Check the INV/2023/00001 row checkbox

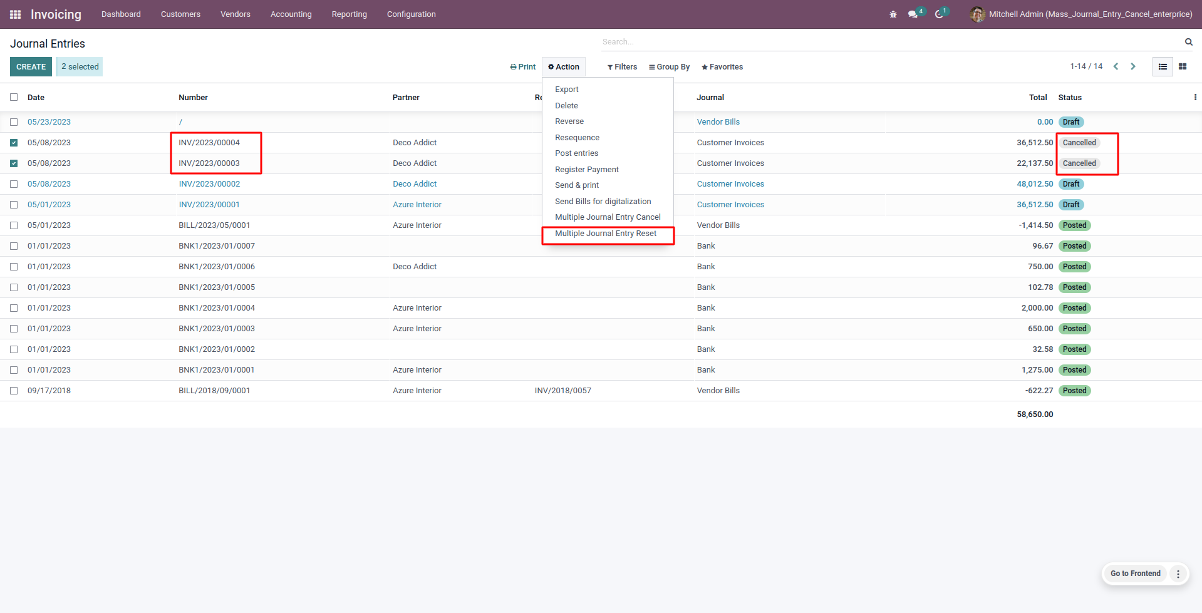(14, 205)
